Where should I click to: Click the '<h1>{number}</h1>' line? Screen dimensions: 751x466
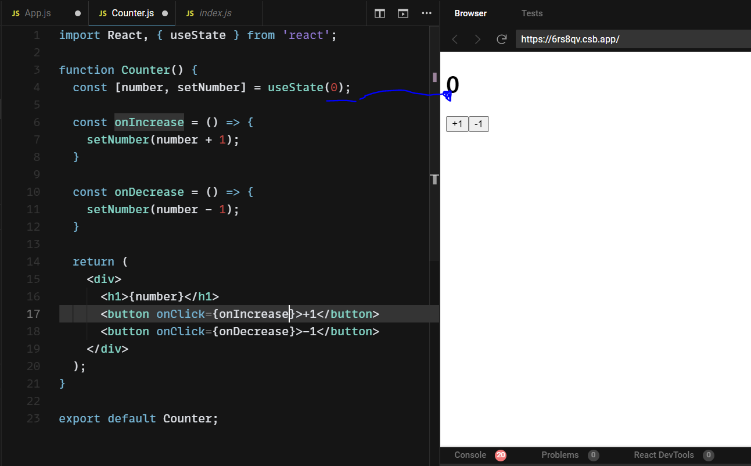point(160,296)
